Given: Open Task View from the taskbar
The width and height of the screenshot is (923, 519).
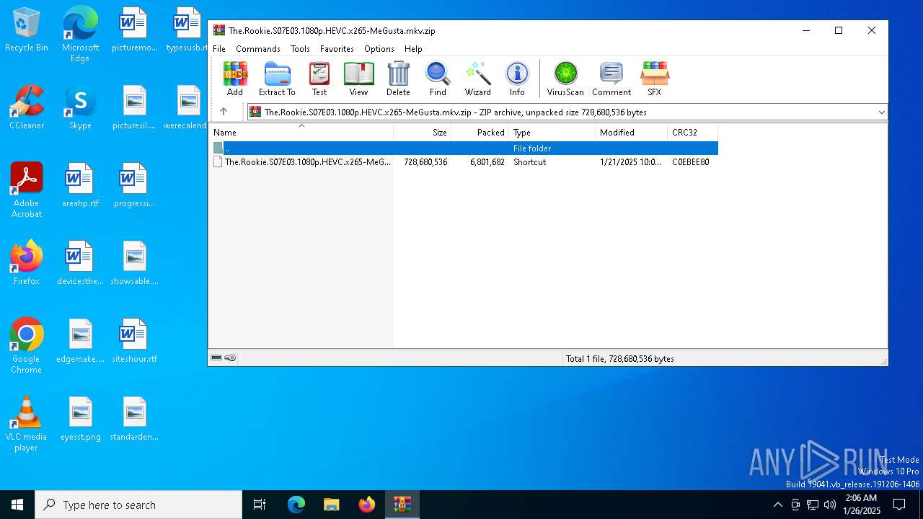Looking at the screenshot, I should pyautogui.click(x=260, y=505).
